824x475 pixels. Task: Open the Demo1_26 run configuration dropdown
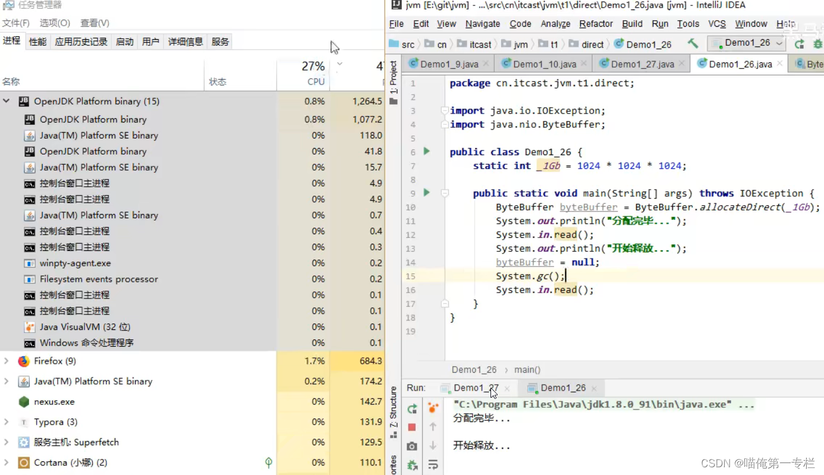pyautogui.click(x=746, y=43)
